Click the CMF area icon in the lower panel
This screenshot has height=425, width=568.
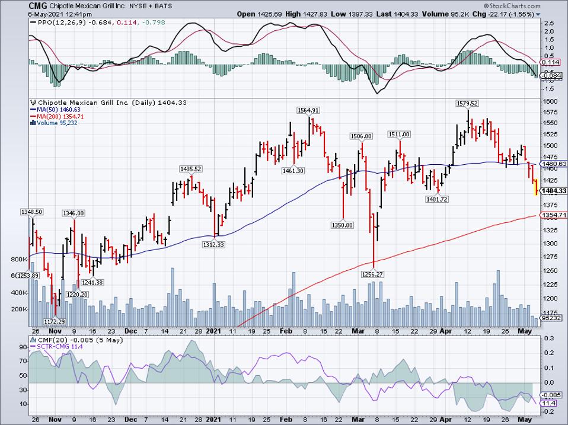click(x=33, y=340)
